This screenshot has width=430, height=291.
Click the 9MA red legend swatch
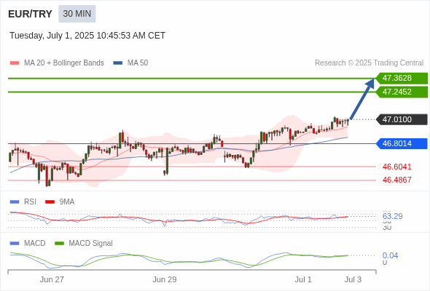50,202
